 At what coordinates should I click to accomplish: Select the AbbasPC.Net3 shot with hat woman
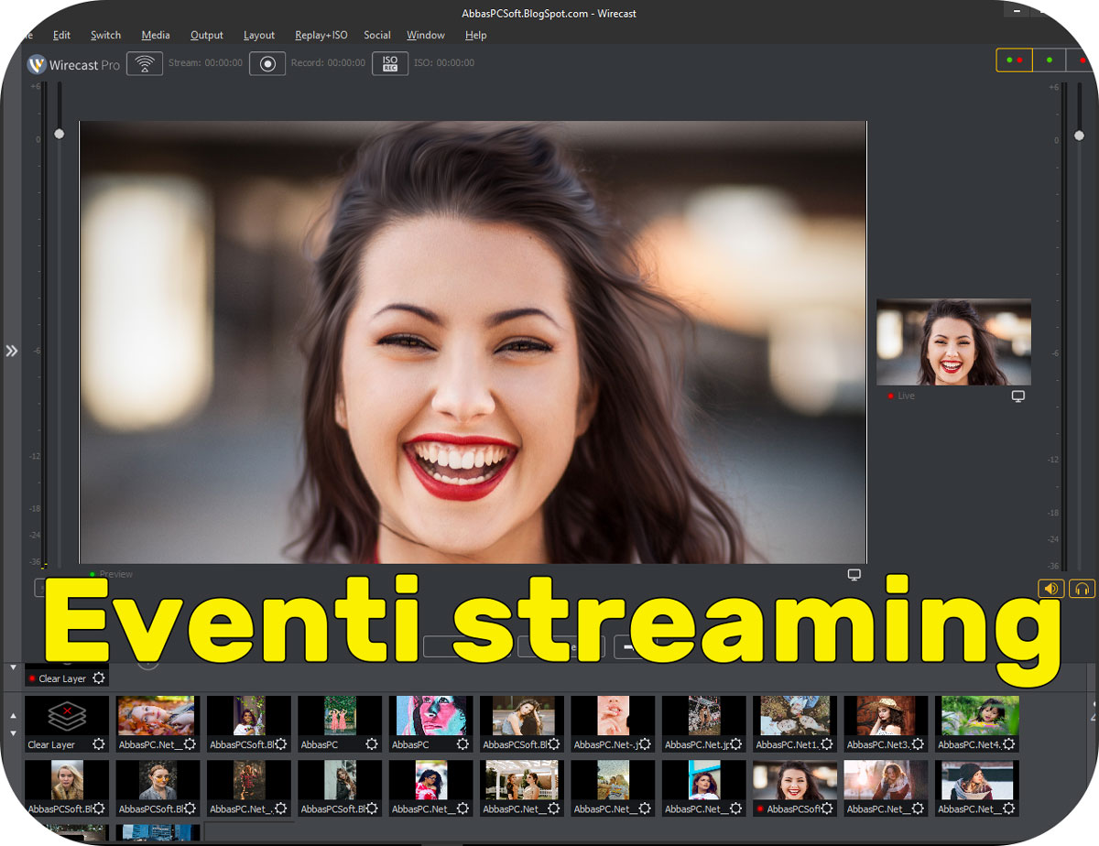tap(887, 716)
